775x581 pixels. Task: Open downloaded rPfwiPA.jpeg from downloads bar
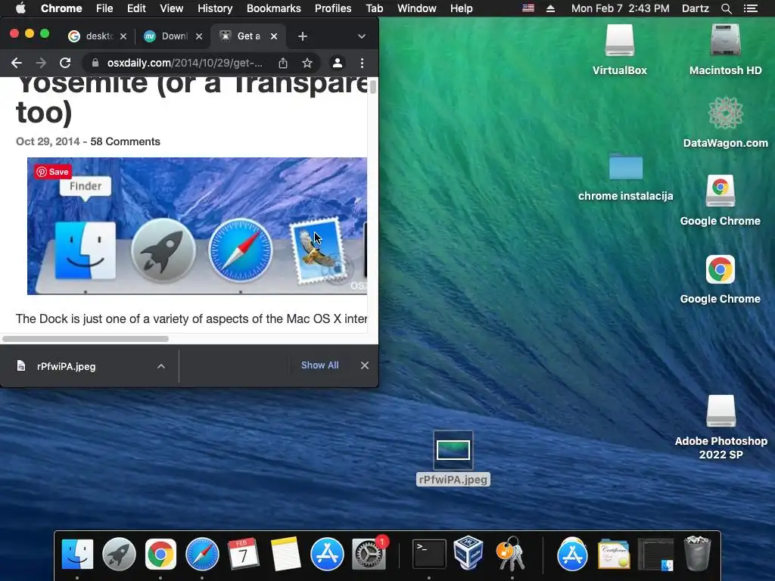(x=66, y=366)
